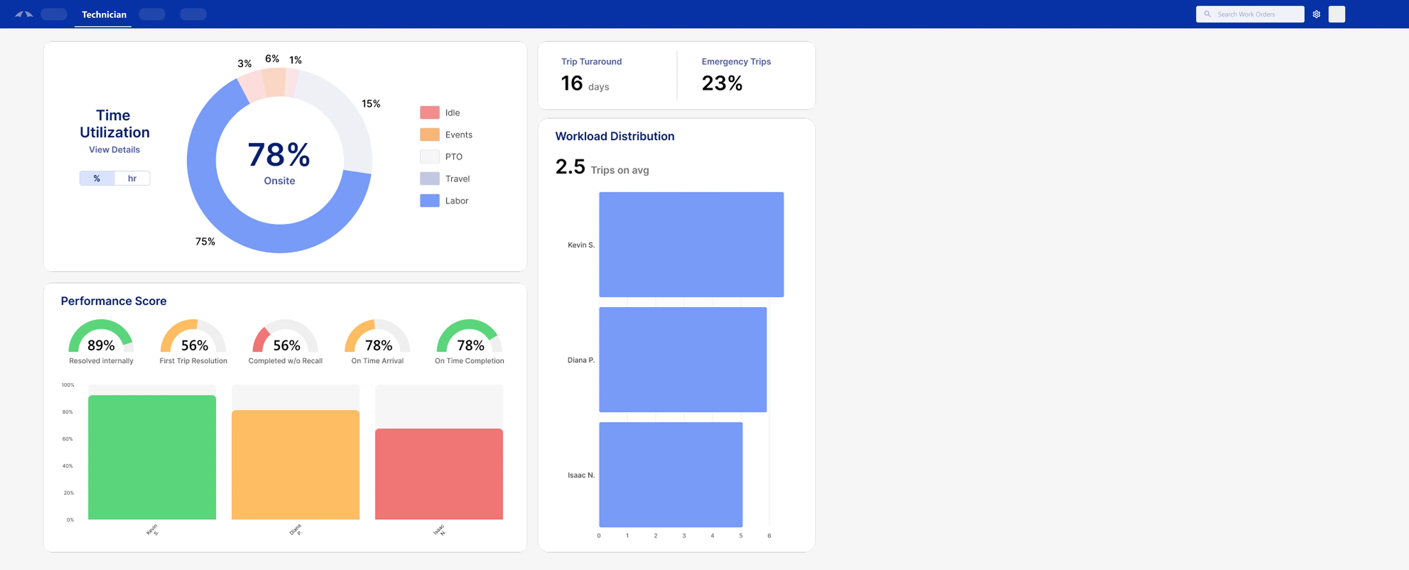Click the Labor legend swatch
This screenshot has height=570, width=1409.
(x=429, y=201)
